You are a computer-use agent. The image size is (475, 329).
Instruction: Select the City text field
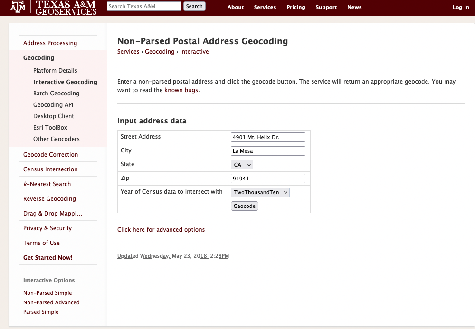(268, 151)
